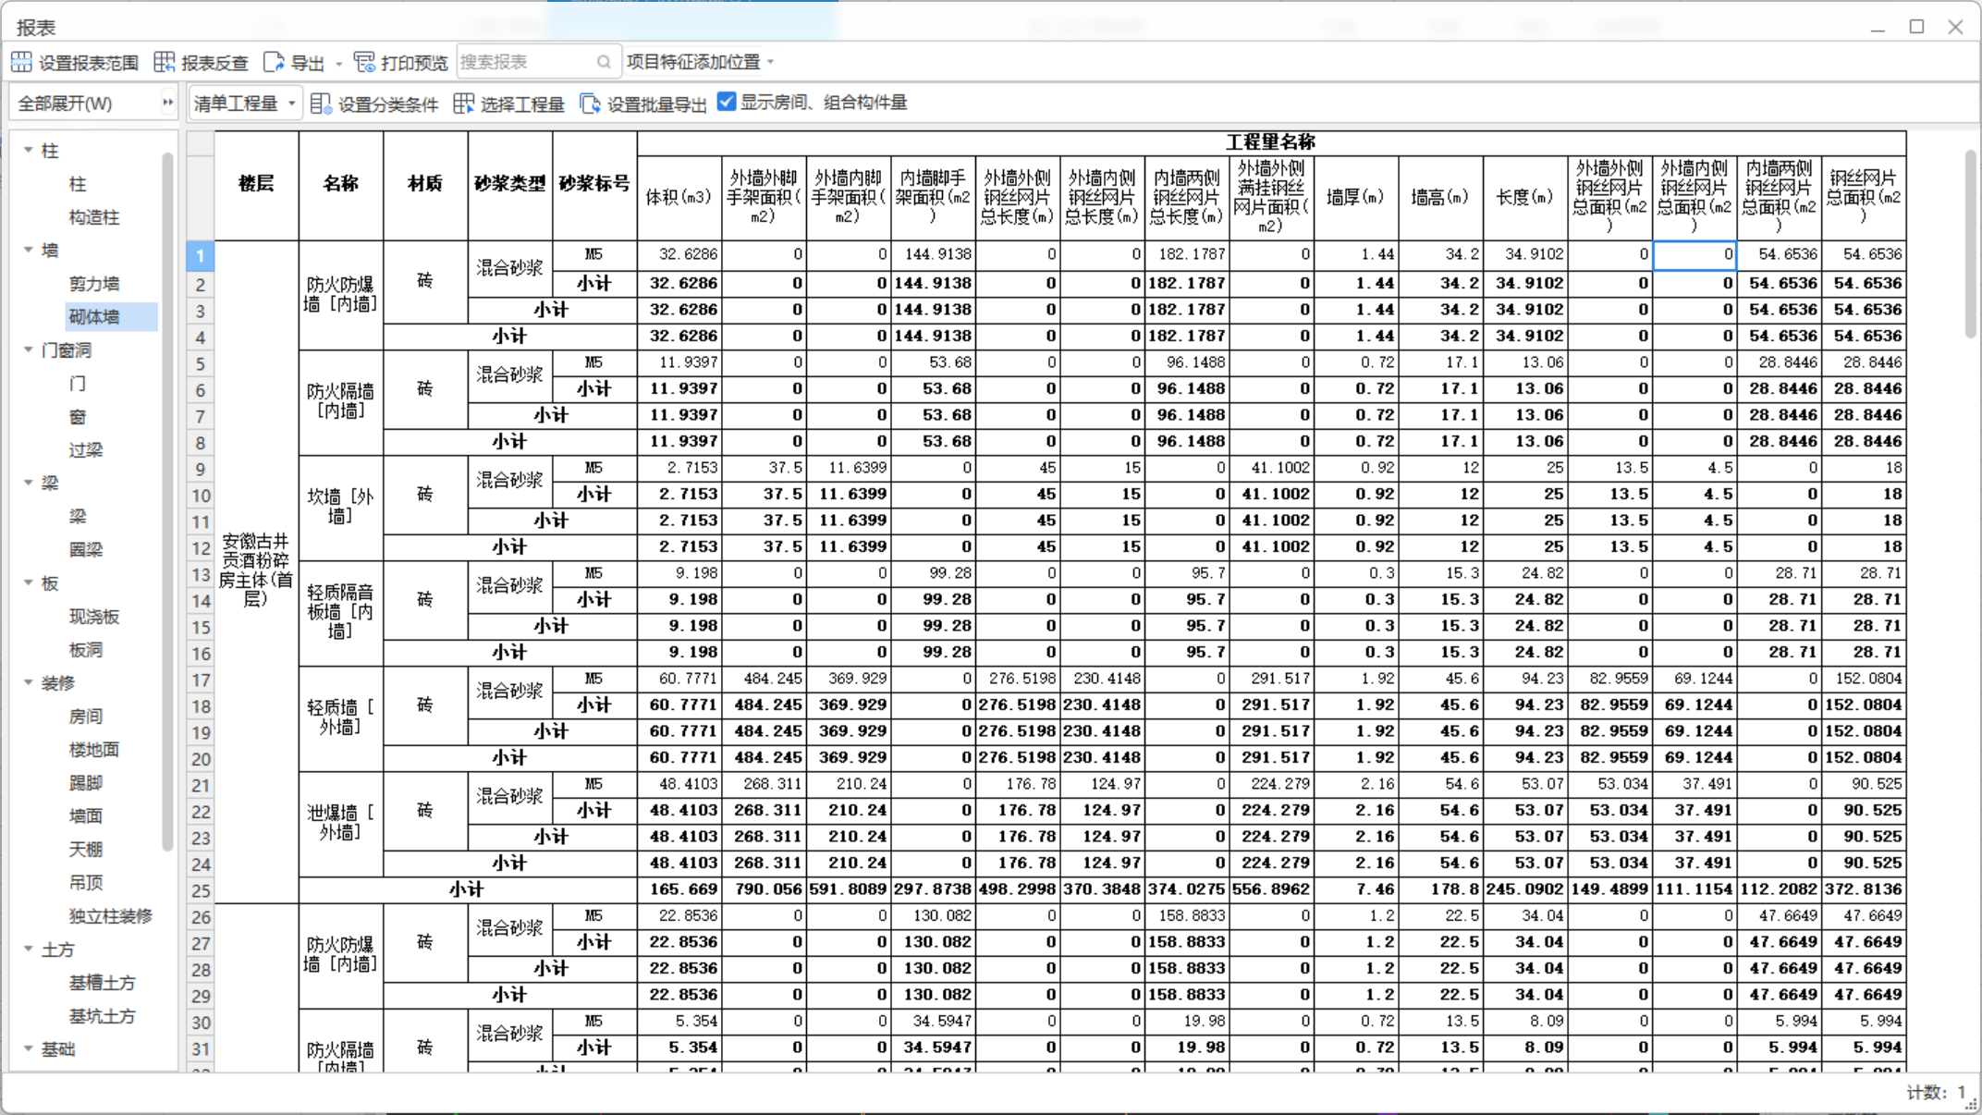This screenshot has height=1115, width=1982.
Task: Select 基坑土方 in the tree
Action: [x=103, y=1016]
